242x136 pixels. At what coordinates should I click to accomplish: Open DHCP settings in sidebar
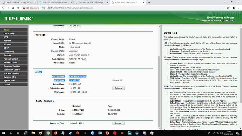pos(14,48)
